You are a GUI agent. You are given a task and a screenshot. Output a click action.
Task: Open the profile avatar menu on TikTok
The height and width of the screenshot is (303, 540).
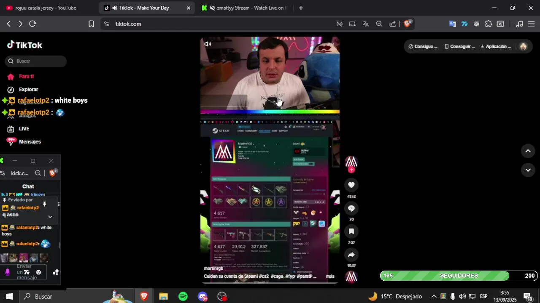pyautogui.click(x=524, y=46)
